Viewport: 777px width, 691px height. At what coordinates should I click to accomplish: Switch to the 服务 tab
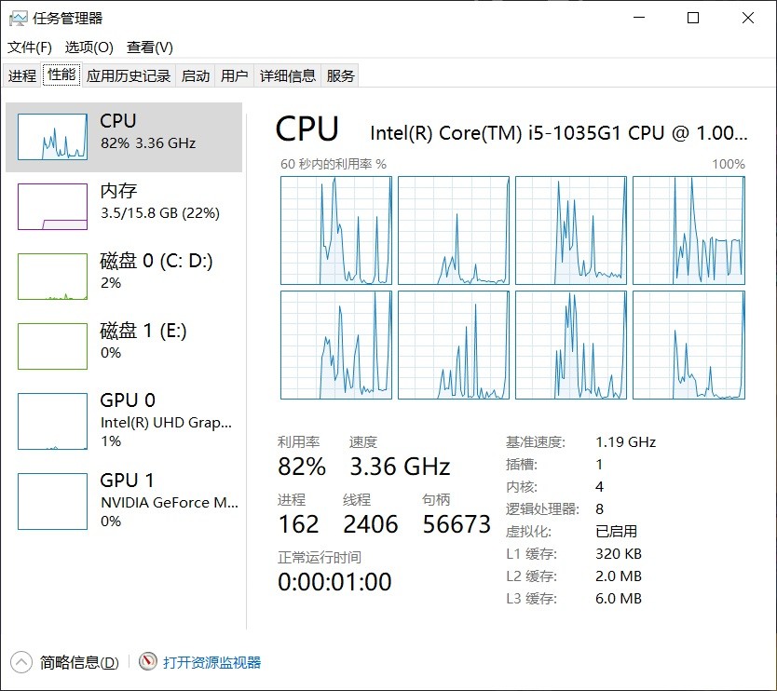tap(340, 75)
